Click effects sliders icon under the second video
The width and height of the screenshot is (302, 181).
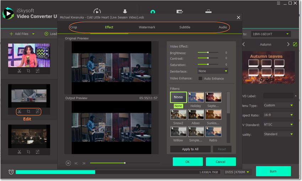(x=38, y=111)
